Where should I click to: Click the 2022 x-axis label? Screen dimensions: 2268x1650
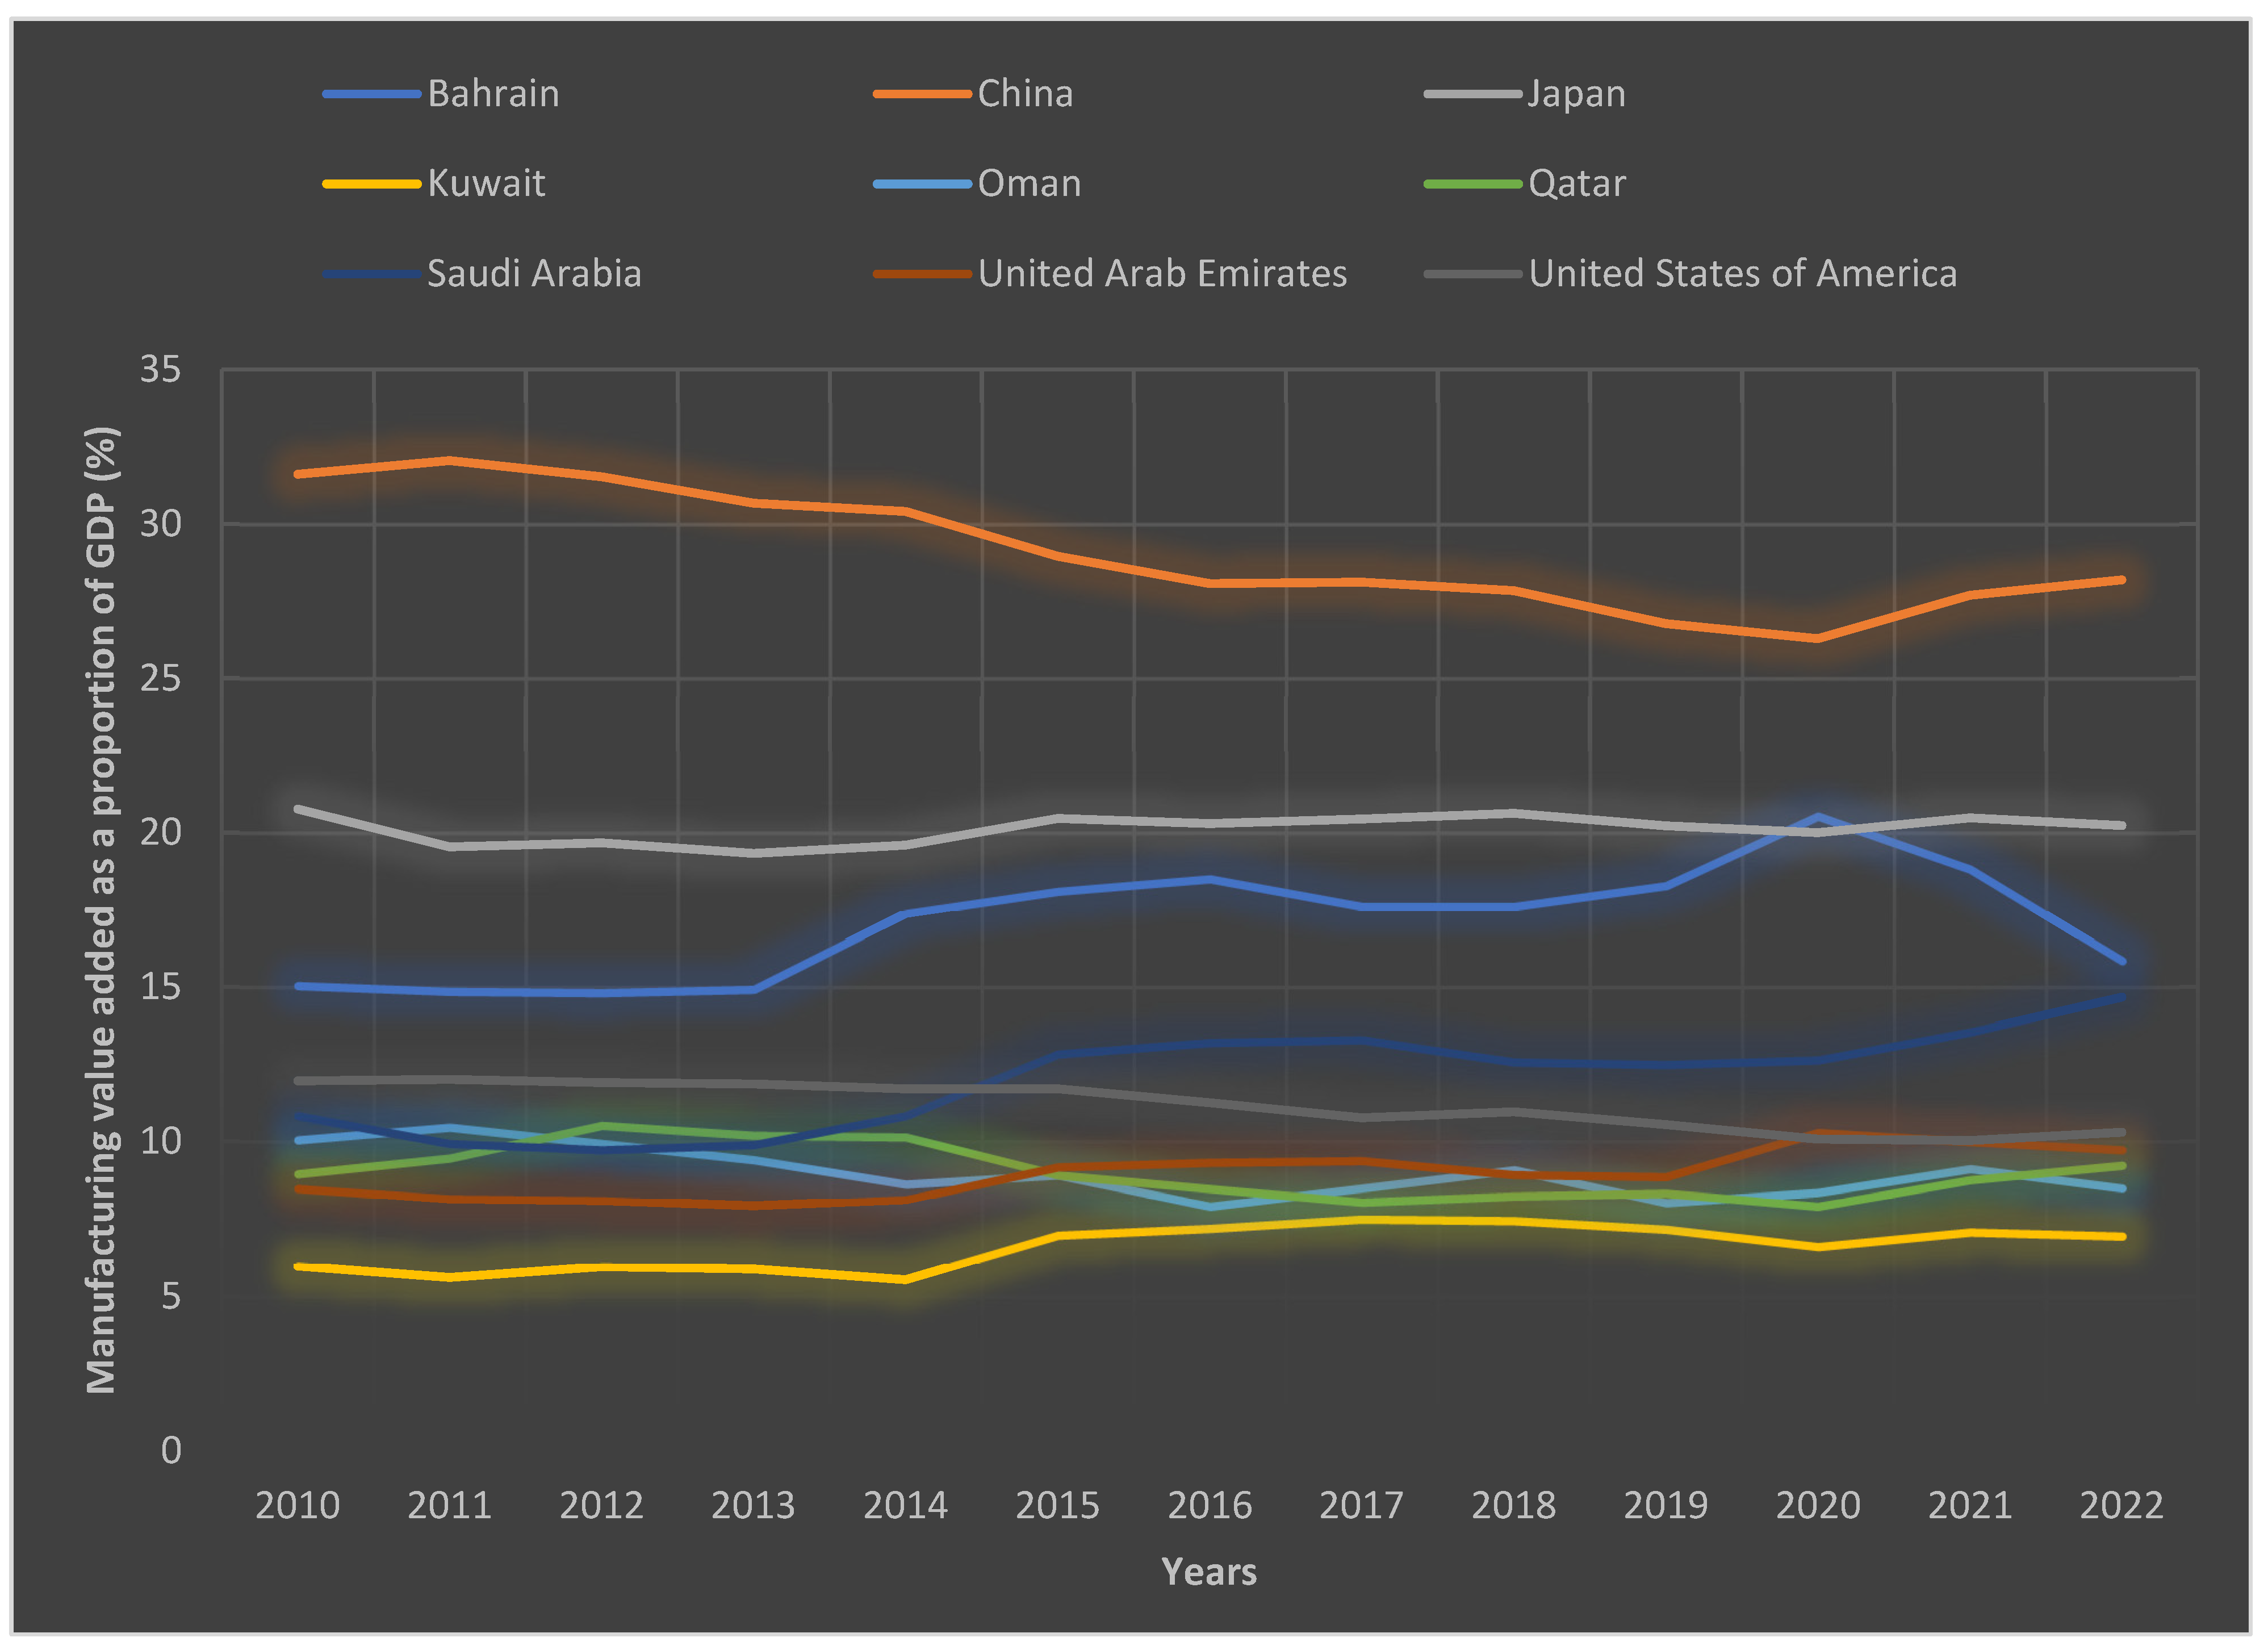point(2121,1505)
